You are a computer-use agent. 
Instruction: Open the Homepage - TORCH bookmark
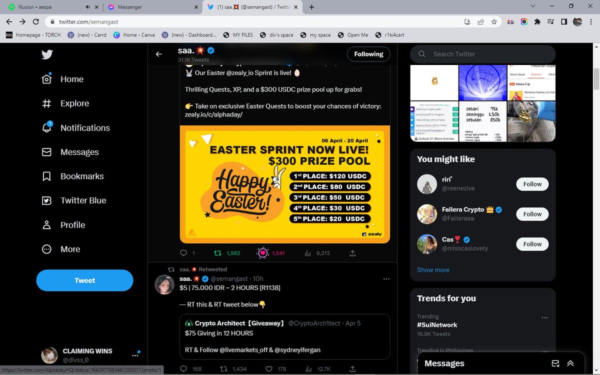coord(33,35)
